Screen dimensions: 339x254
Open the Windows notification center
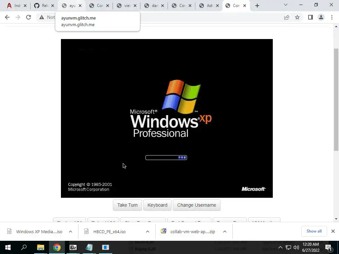click(x=328, y=247)
